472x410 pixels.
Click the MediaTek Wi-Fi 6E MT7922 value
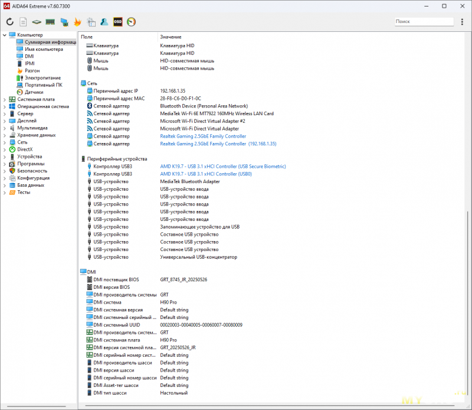tap(217, 113)
